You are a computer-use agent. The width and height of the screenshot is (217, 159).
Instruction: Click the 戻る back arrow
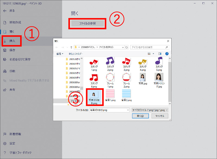click(5, 11)
